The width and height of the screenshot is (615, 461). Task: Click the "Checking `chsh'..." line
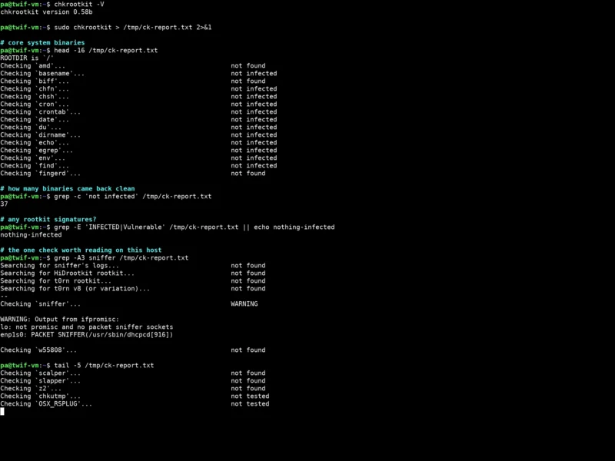tap(35, 97)
